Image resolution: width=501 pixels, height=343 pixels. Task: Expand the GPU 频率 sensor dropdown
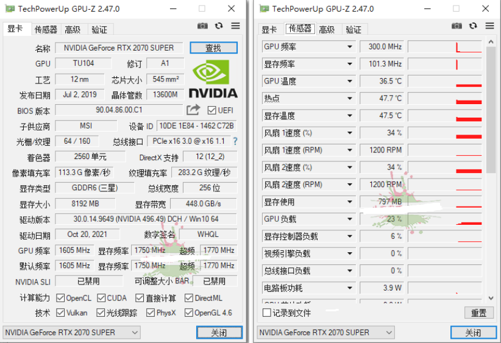tap(350, 47)
